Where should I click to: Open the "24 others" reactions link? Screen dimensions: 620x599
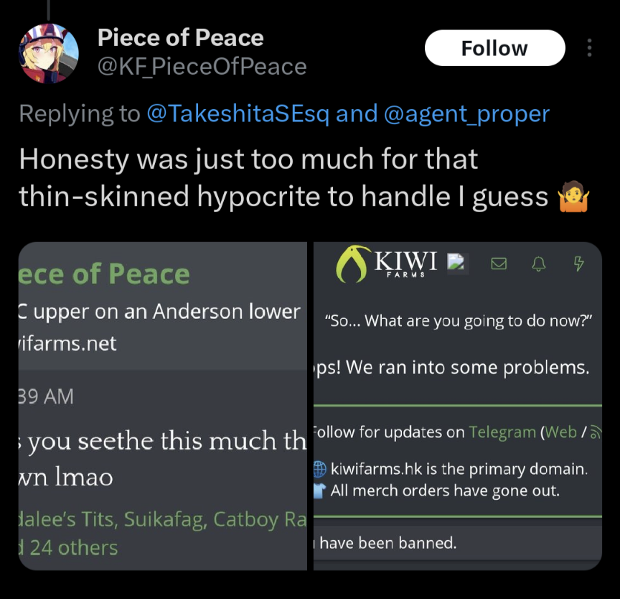[73, 547]
